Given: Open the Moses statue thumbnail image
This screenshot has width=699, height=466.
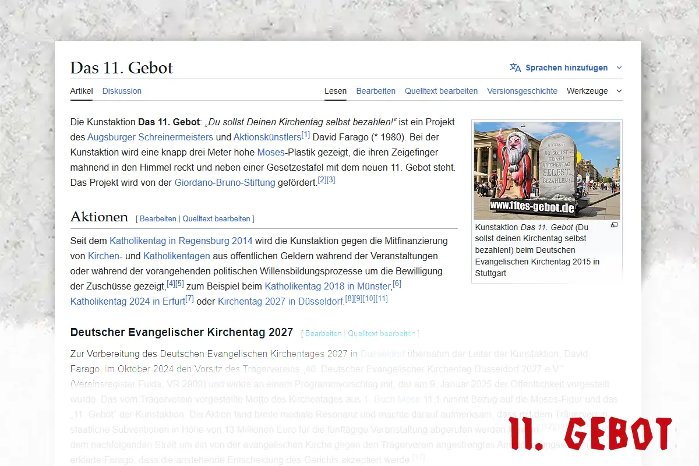Looking at the screenshot, I should click(x=546, y=170).
